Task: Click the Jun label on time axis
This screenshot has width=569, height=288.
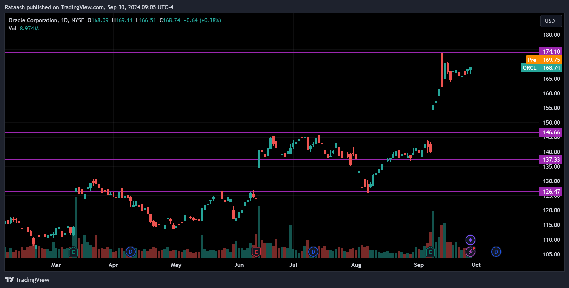Action: [x=239, y=265]
